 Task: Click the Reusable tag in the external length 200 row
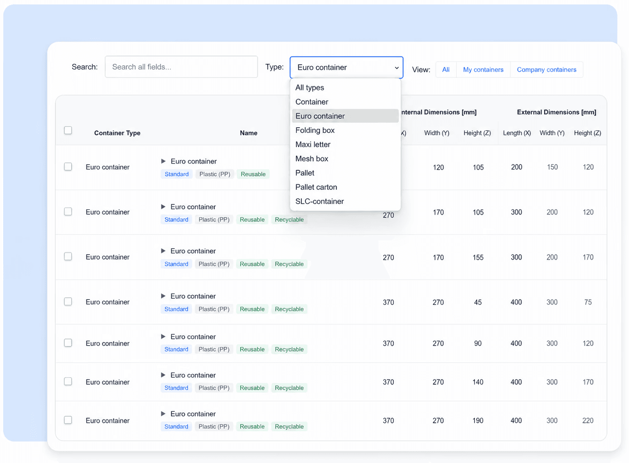tap(253, 174)
